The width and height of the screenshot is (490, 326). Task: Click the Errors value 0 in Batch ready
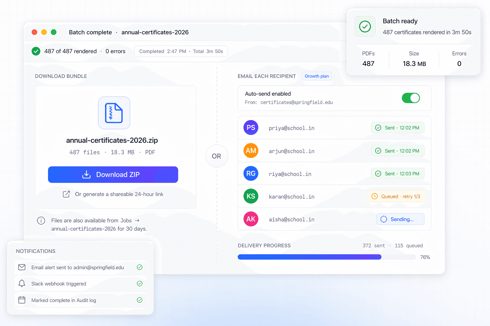pos(459,64)
